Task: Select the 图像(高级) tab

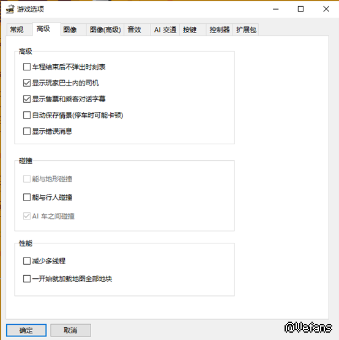Action: [105, 30]
